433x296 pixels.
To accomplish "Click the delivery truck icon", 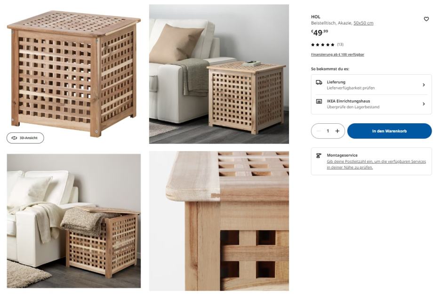I will point(319,82).
